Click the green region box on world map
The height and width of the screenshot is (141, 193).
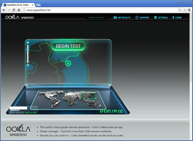click(x=88, y=96)
